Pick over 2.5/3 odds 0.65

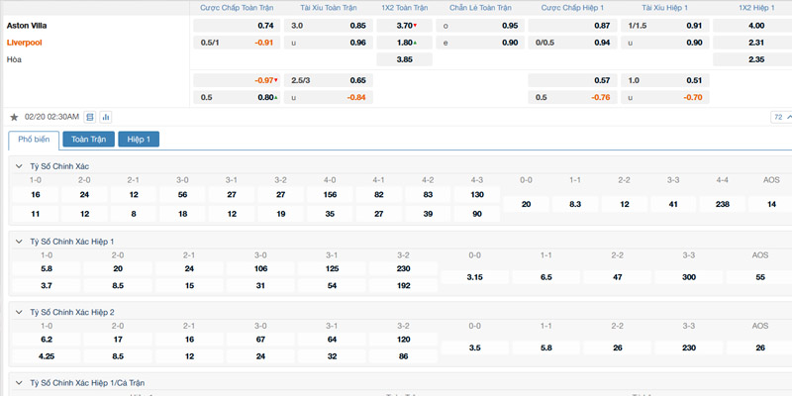click(x=329, y=80)
